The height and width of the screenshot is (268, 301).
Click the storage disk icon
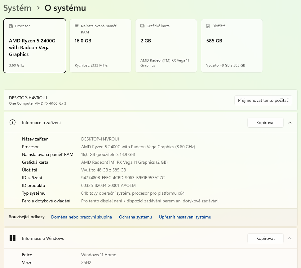(x=208, y=26)
